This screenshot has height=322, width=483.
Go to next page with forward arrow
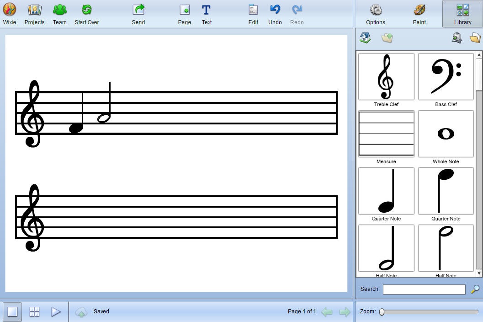click(x=344, y=311)
